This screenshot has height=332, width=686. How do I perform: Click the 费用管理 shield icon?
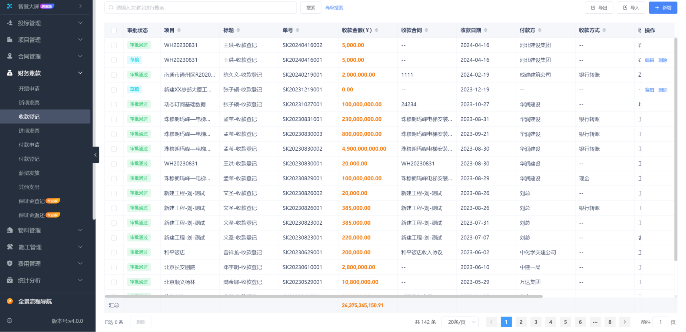tap(10, 264)
